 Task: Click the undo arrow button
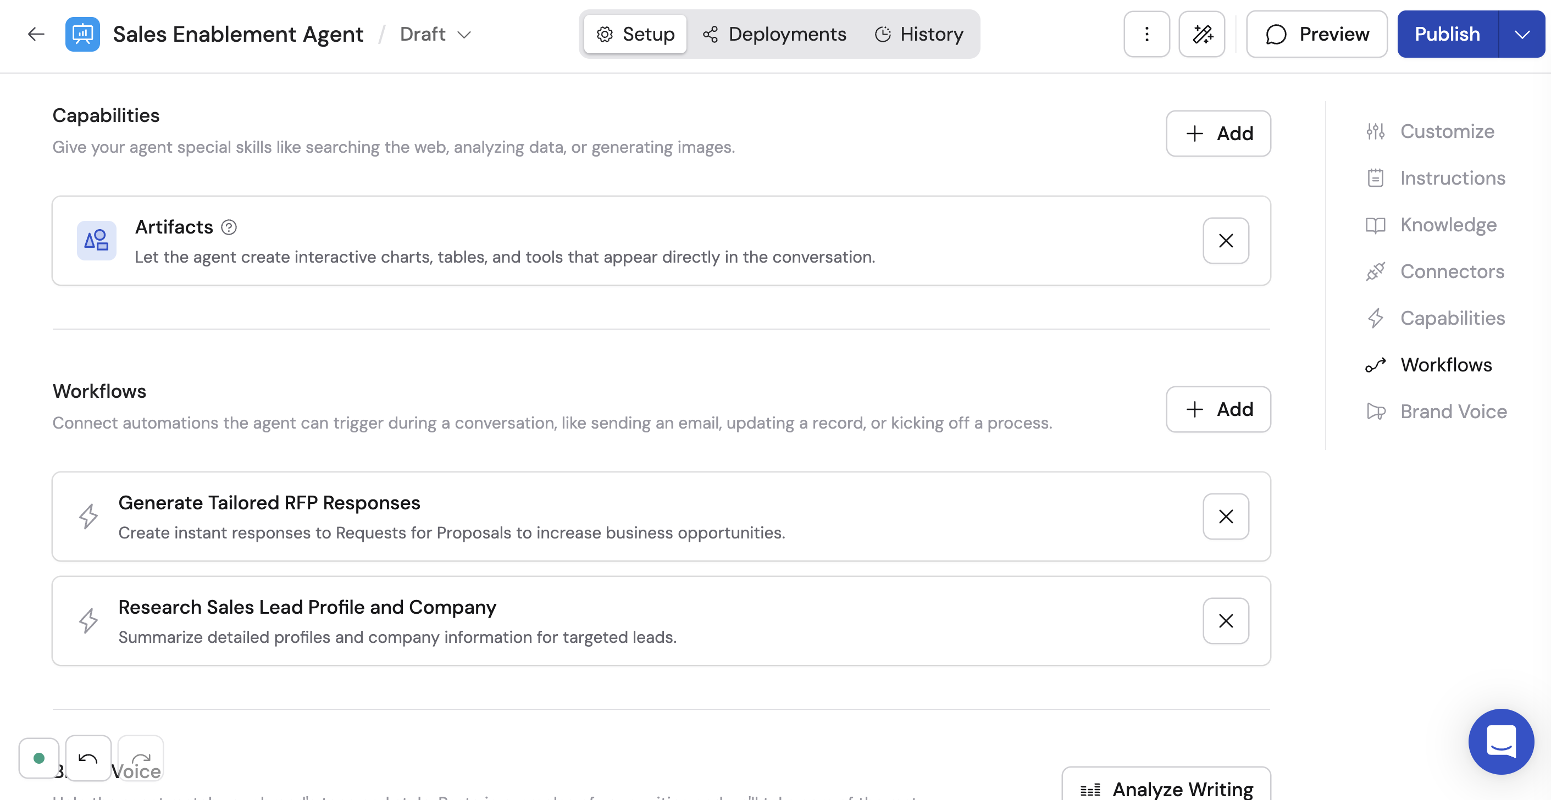click(x=88, y=758)
